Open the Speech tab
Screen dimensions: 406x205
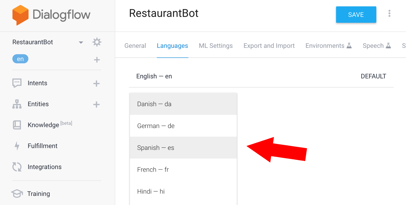click(x=377, y=46)
